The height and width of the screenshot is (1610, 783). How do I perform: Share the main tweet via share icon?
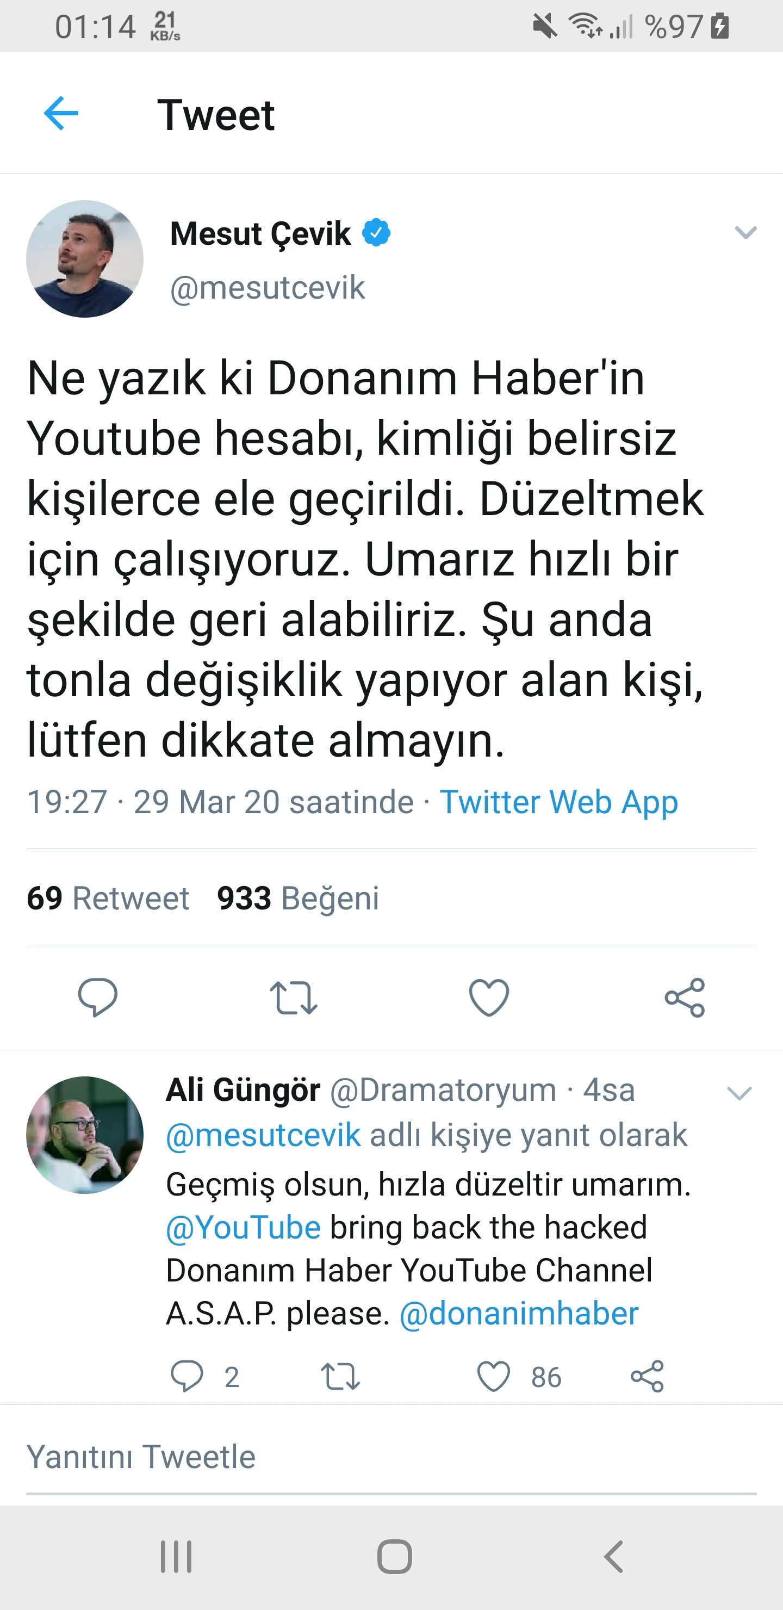click(684, 997)
